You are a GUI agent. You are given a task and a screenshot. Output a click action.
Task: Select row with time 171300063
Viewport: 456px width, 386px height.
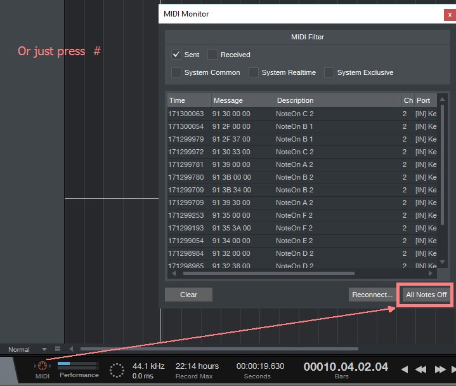click(302, 114)
